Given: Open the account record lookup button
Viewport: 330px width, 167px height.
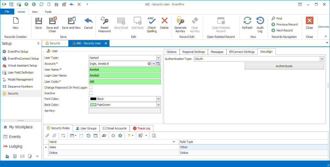Looking at the screenshot, I should click(158, 64).
